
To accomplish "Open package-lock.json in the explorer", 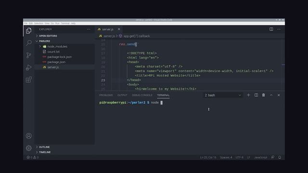I will (x=60, y=57).
